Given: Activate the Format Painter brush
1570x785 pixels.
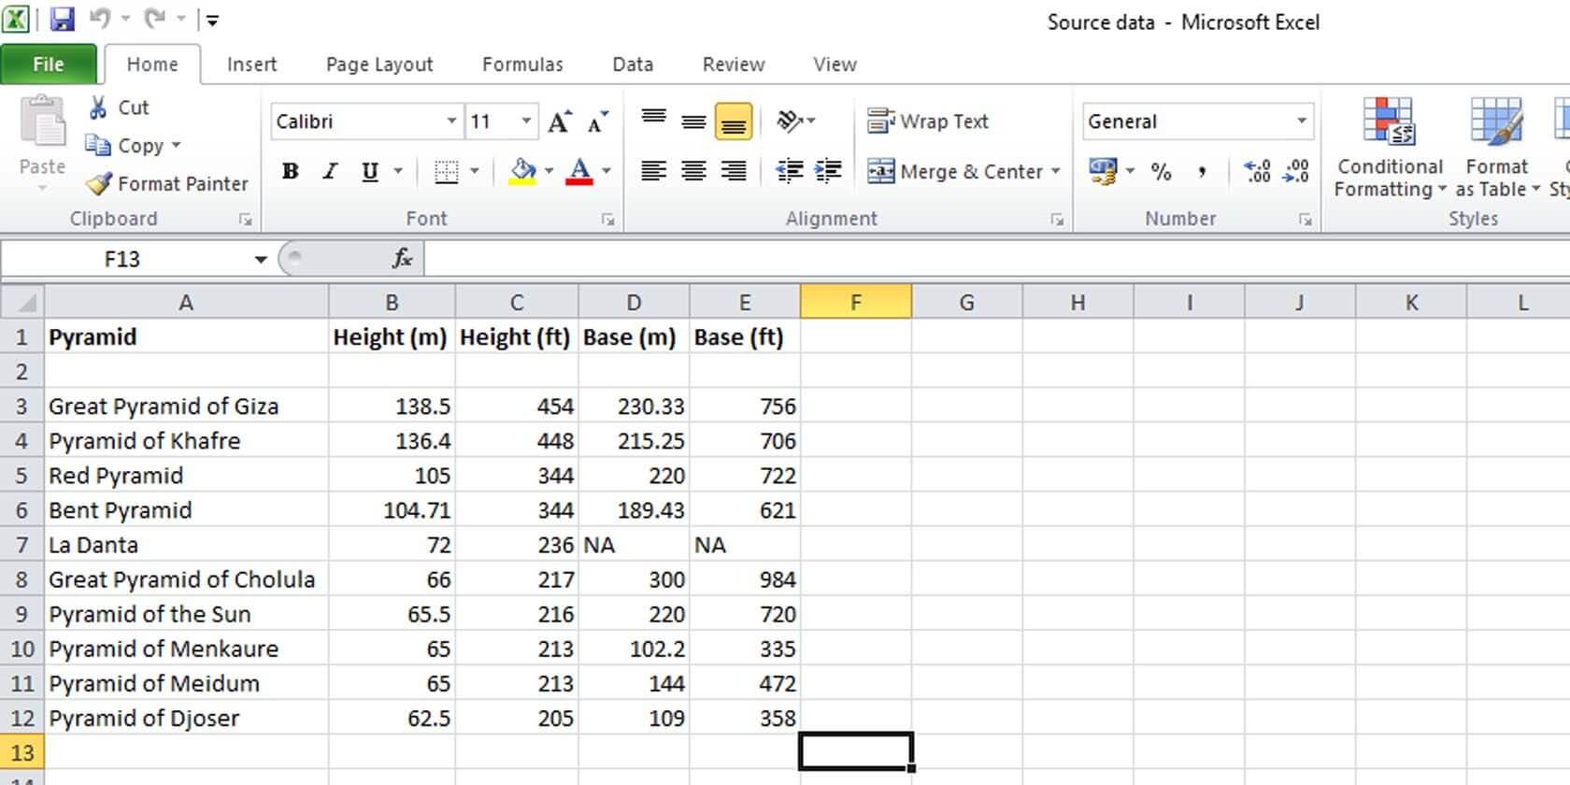Looking at the screenshot, I should coord(167,184).
